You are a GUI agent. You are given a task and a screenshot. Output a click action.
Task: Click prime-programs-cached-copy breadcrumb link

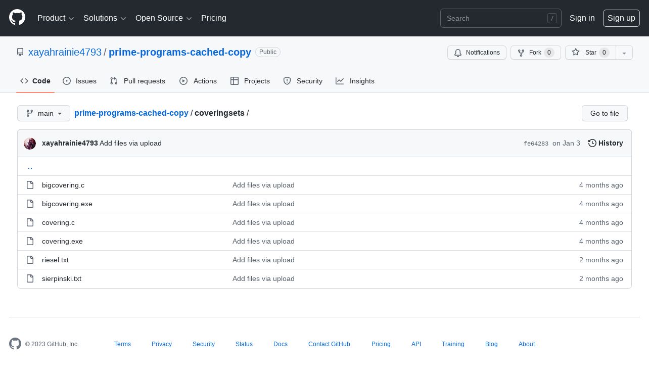click(131, 113)
